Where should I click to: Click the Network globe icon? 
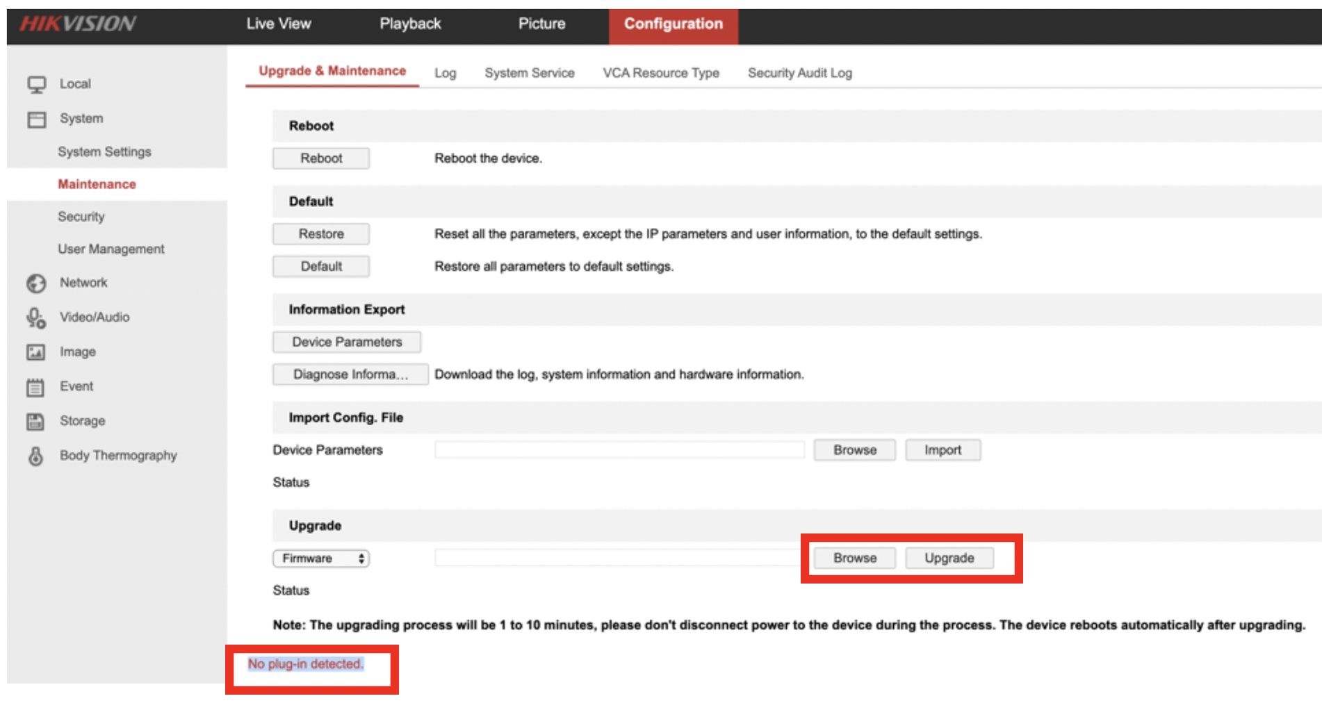36,283
